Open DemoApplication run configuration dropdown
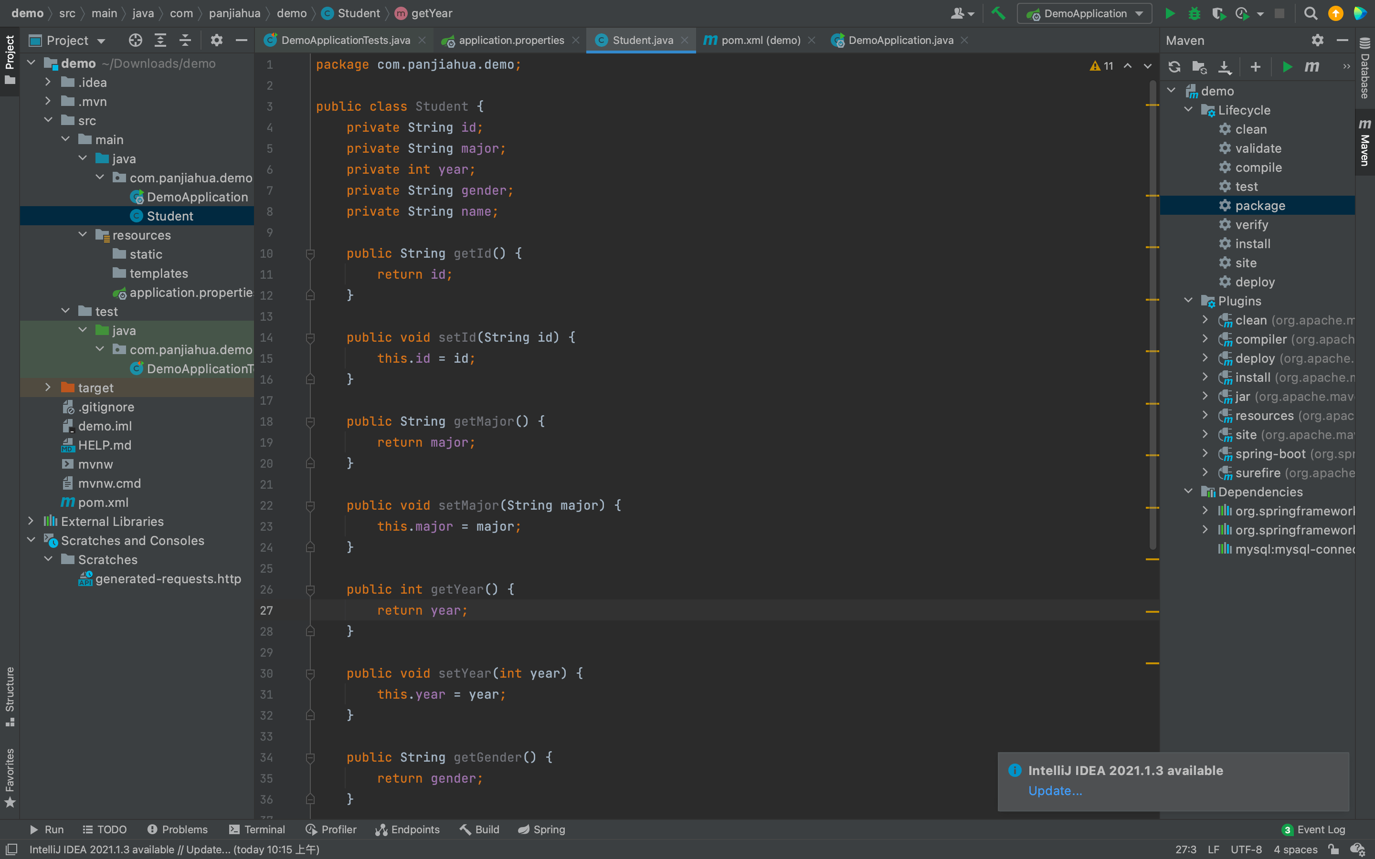 click(1084, 14)
